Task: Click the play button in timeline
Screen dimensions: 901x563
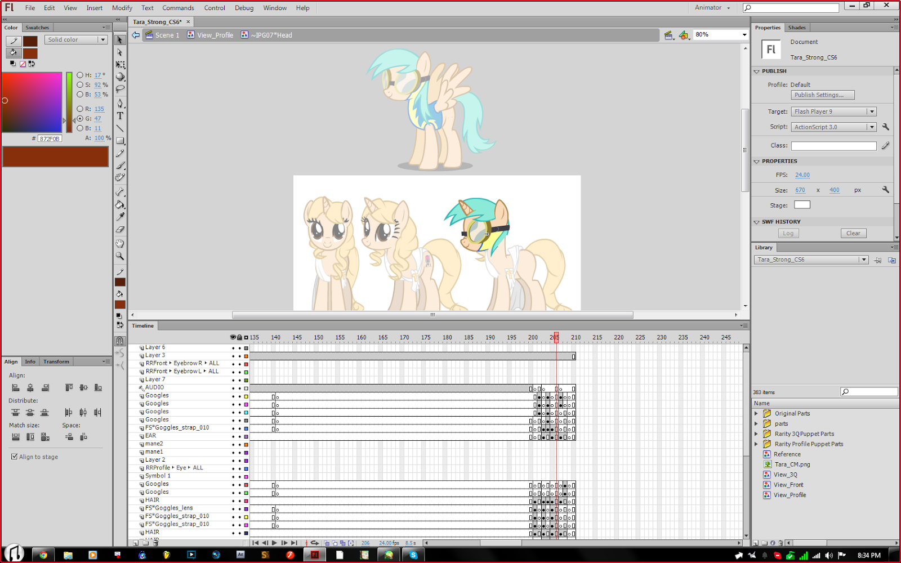Action: [x=274, y=543]
